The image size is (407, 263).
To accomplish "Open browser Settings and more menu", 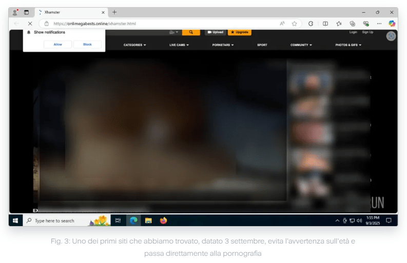I will (x=379, y=24).
